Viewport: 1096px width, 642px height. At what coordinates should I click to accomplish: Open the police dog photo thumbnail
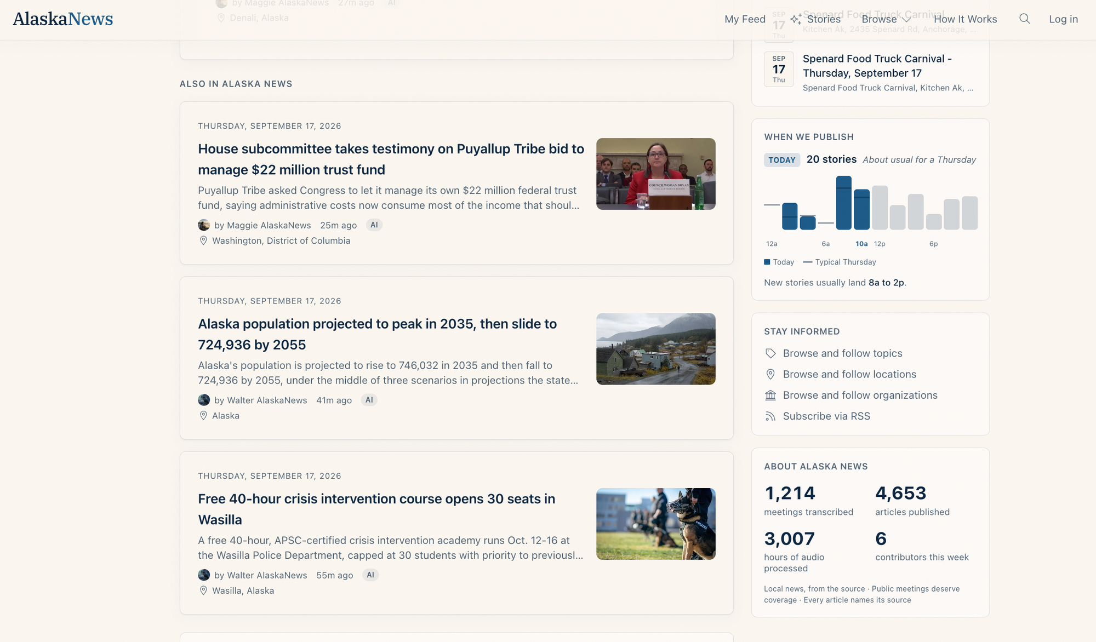(655, 524)
